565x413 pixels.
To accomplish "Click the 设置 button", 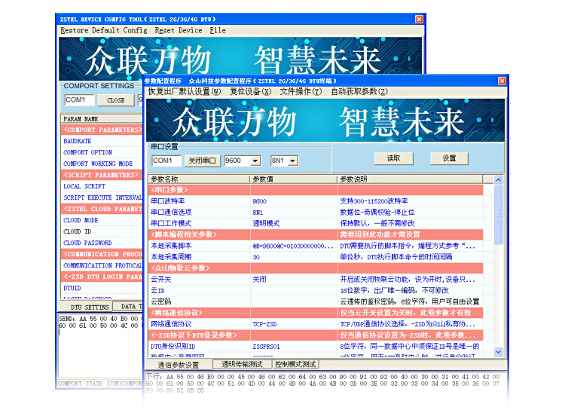I will [449, 158].
